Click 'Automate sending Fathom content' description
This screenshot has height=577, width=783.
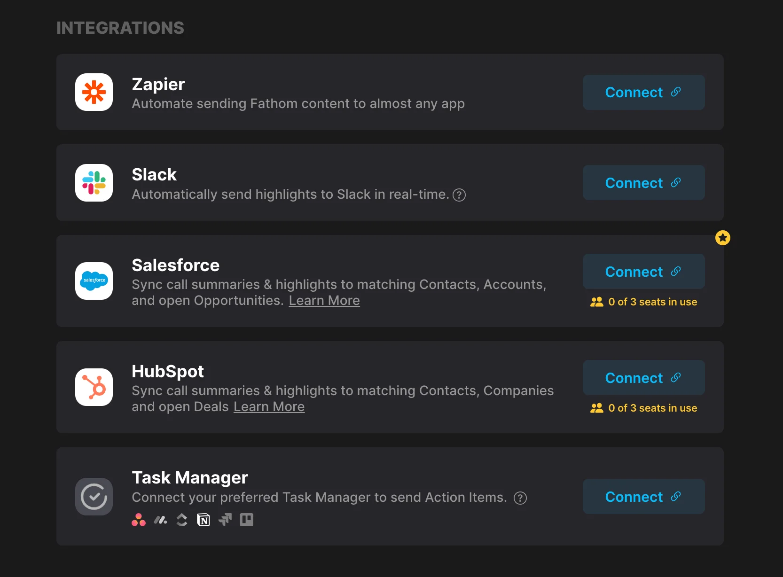298,104
